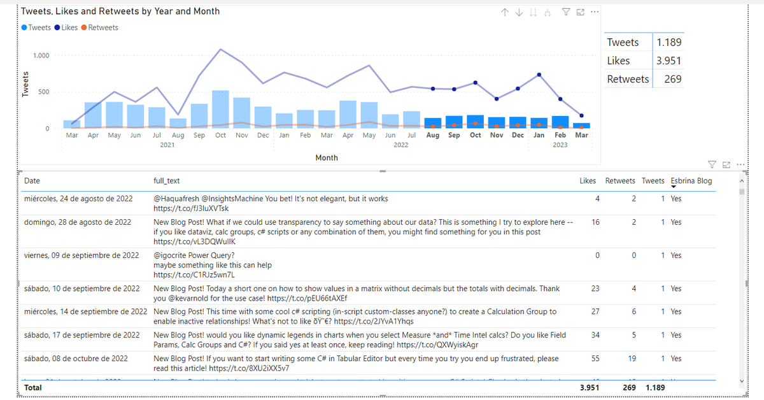Click Retweets value 19 in table
The image size is (764, 400).
coord(632,359)
